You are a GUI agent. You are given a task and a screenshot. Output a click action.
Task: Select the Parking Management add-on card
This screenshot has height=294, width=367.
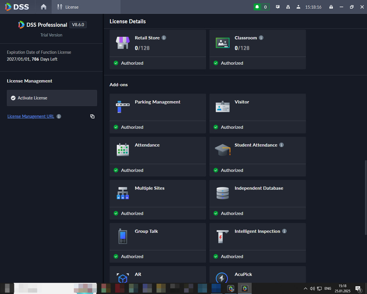pyautogui.click(x=158, y=114)
